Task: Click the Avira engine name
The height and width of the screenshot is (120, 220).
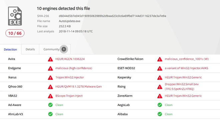Action: [x=12, y=59]
